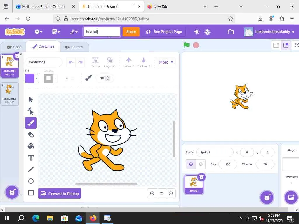Delete costume1 with its trash badge

17,56
